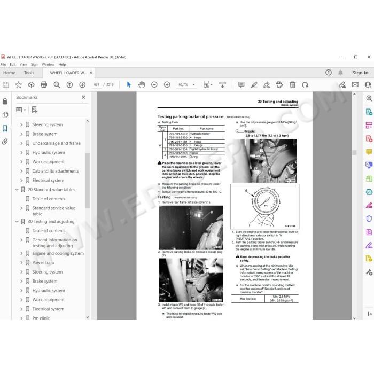374x374 pixels.
Task: Expand Engine and cooling system bookmark
Action: tap(21, 253)
